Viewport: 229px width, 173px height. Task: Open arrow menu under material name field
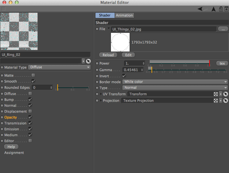coord(83,61)
